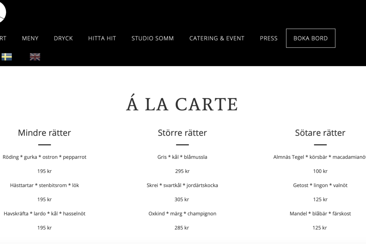Select the Oxkind märg champignon dish

(182, 213)
